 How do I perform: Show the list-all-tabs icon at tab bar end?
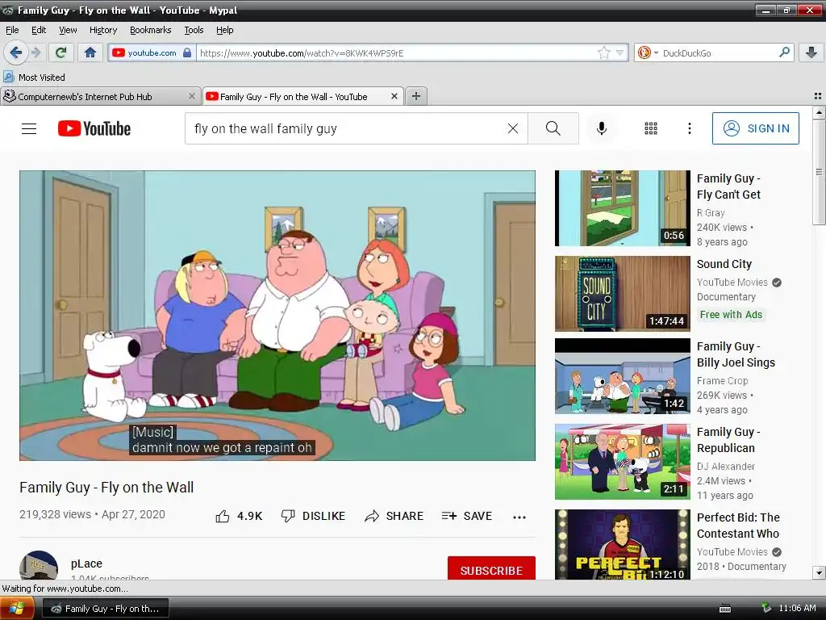tap(818, 96)
